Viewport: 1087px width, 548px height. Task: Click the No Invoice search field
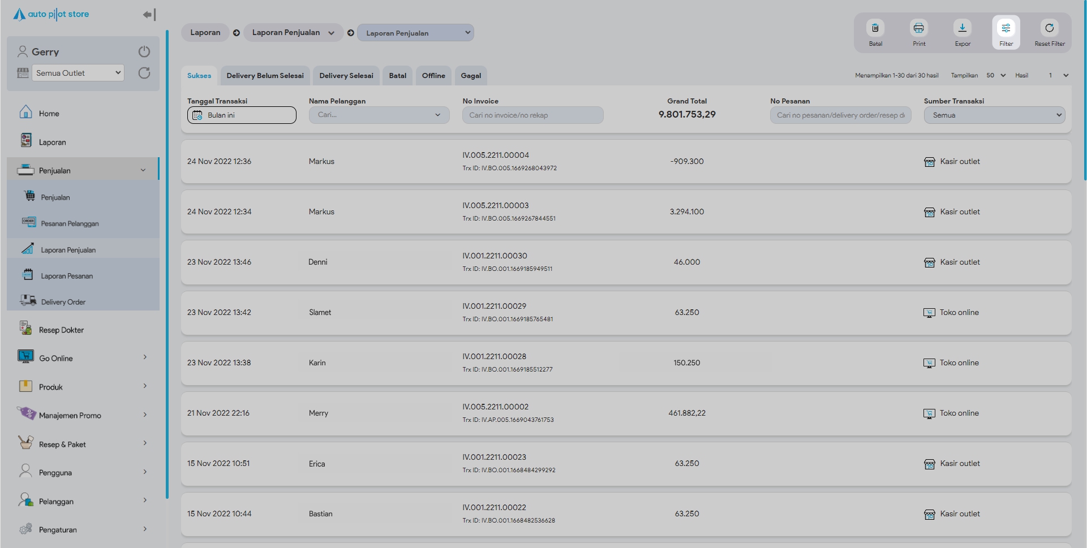point(532,115)
